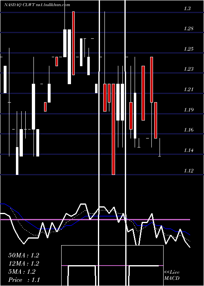Click the 1.3 price axis label
Image resolution: width=204 pixels, height=286 pixels.
click(187, 8)
